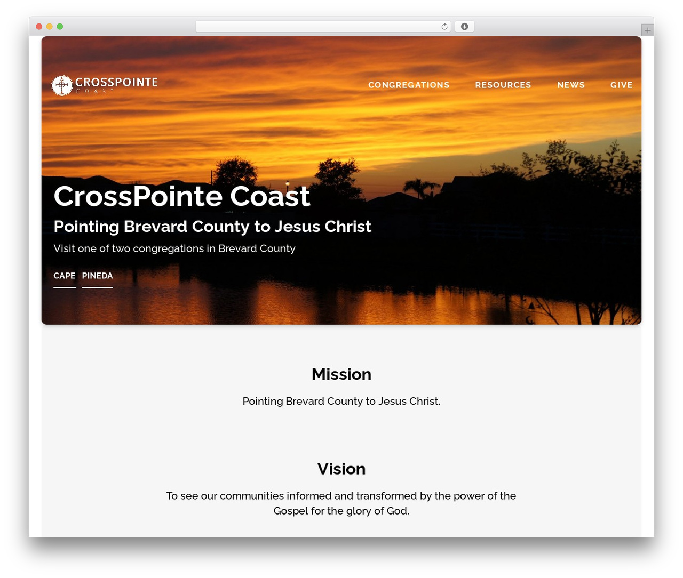Viewport: 683px width, 578px height.
Task: Maximize the window with the green button
Action: 60,27
